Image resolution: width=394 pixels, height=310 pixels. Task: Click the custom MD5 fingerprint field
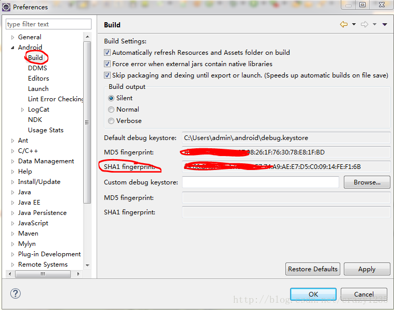[286, 198]
